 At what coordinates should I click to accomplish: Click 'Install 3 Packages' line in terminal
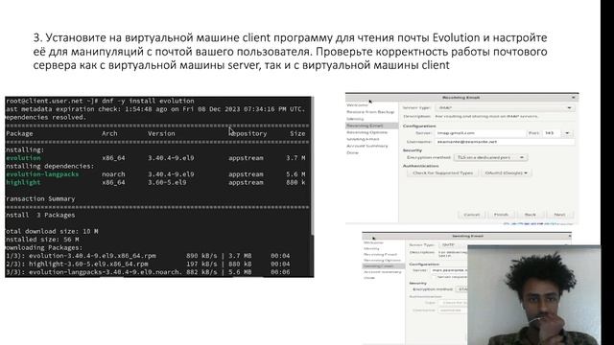click(x=40, y=215)
